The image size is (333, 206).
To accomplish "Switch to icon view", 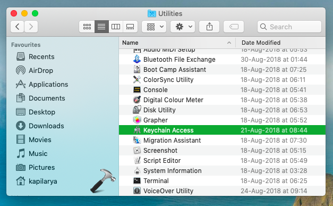I will pos(87,27).
